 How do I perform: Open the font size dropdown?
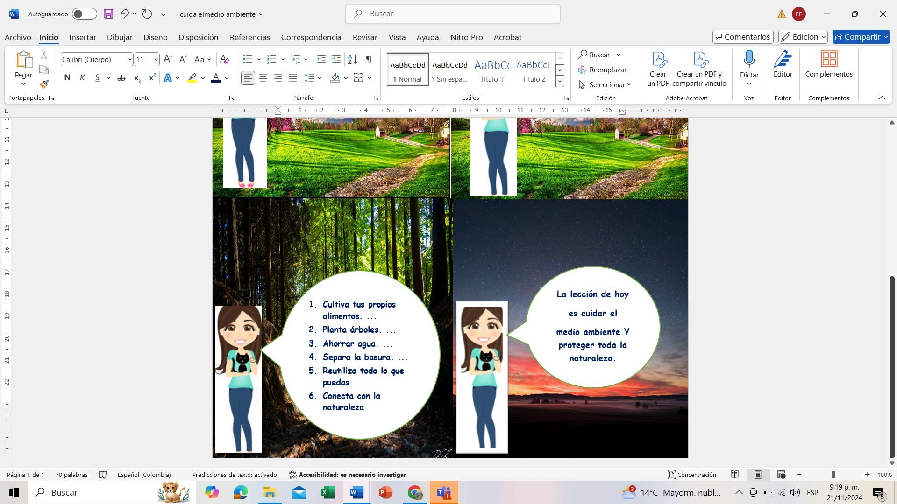pyautogui.click(x=156, y=59)
